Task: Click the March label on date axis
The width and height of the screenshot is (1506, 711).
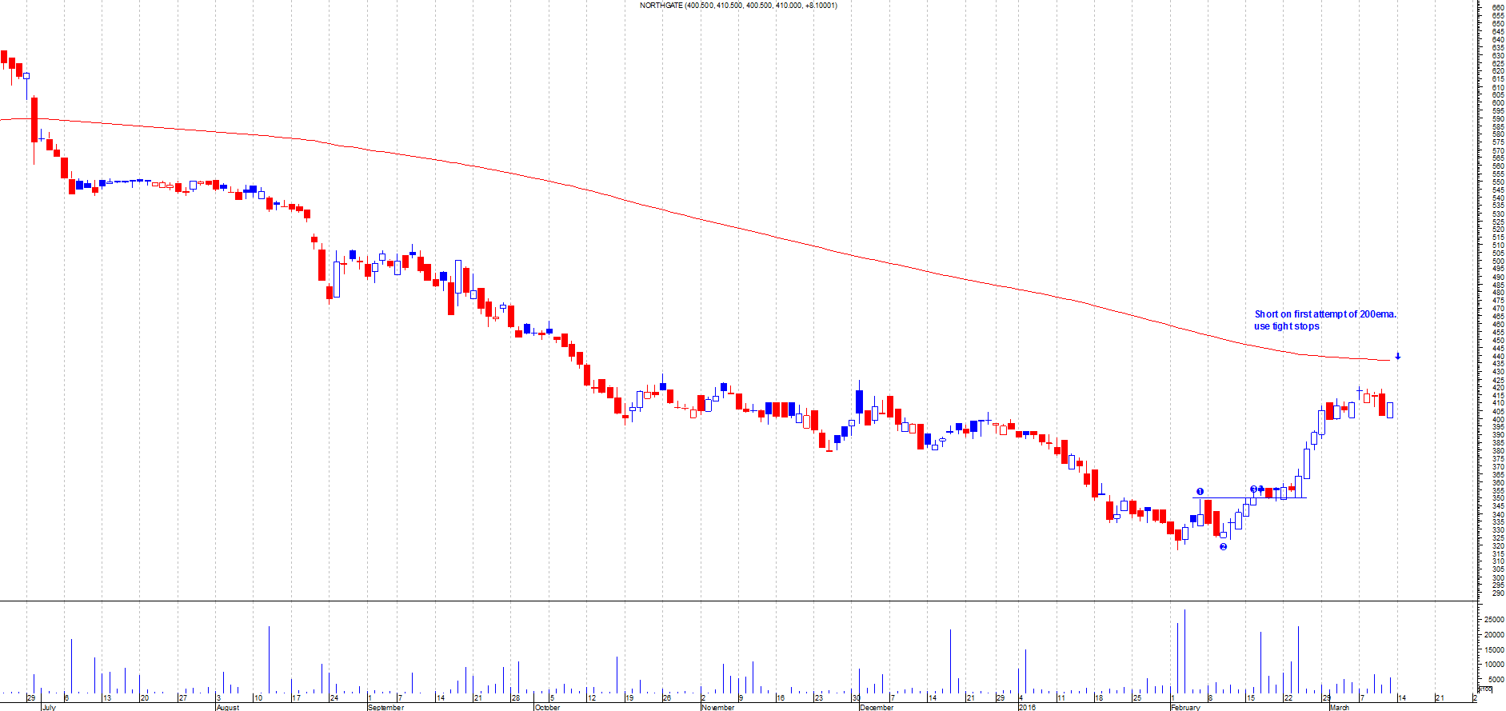Action: (x=1340, y=707)
